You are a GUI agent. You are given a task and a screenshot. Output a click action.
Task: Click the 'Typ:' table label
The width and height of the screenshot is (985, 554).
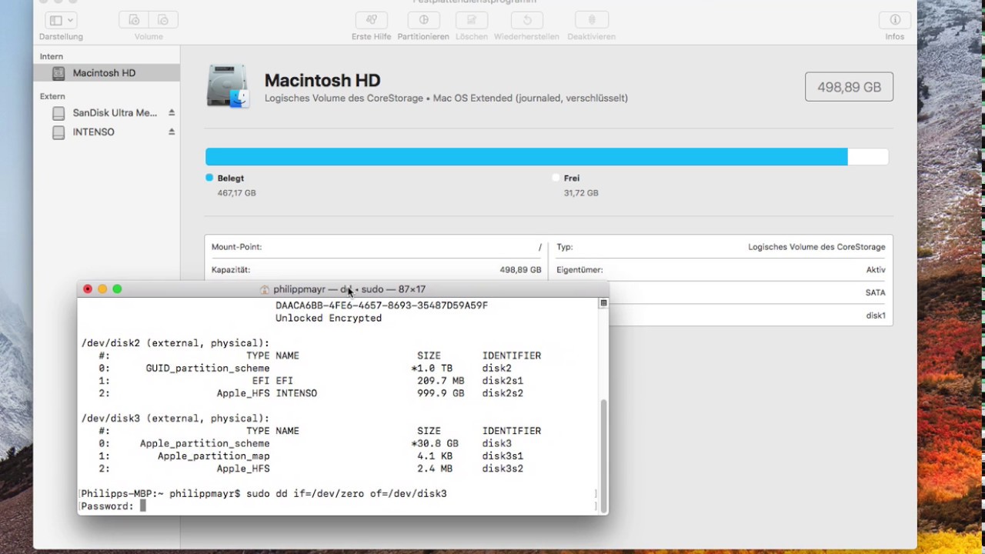(565, 247)
